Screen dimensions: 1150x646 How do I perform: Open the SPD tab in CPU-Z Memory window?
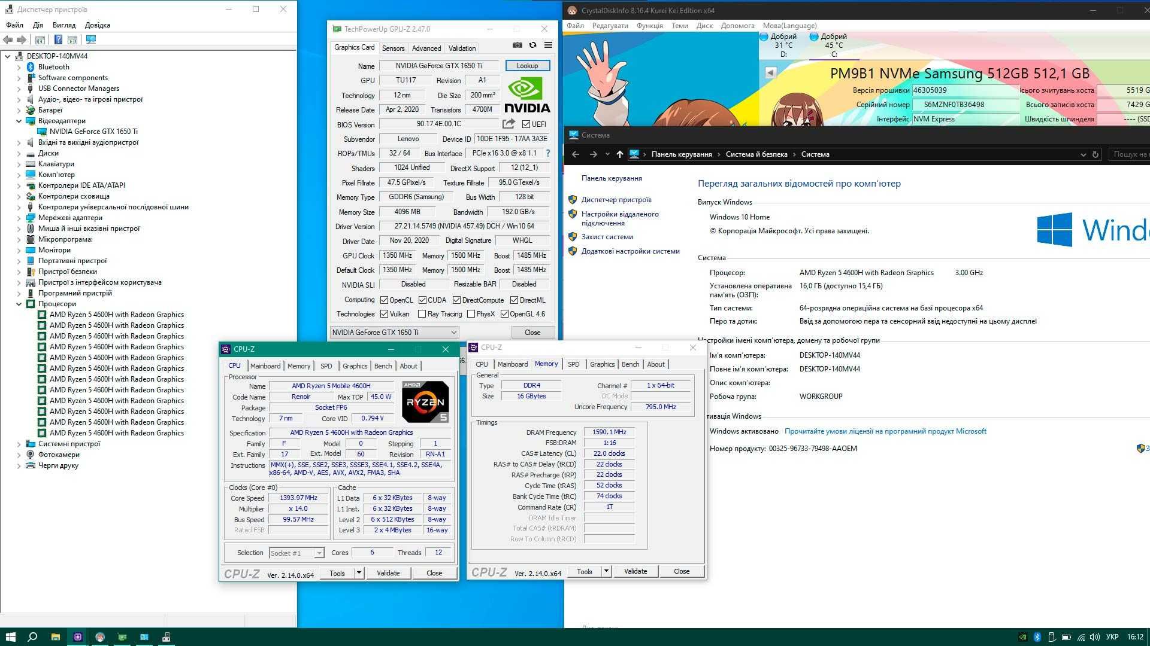click(573, 364)
